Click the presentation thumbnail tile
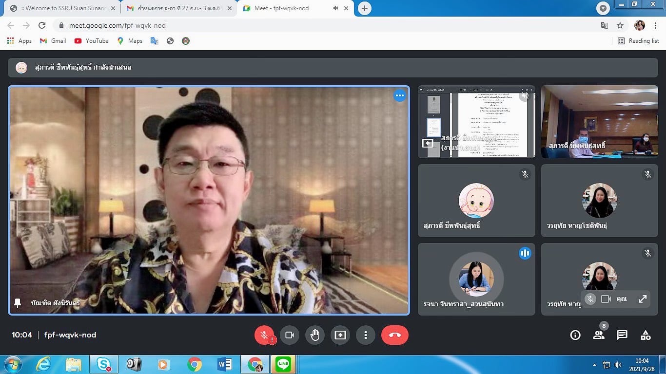Screen dimensions: 666x374 [476, 122]
